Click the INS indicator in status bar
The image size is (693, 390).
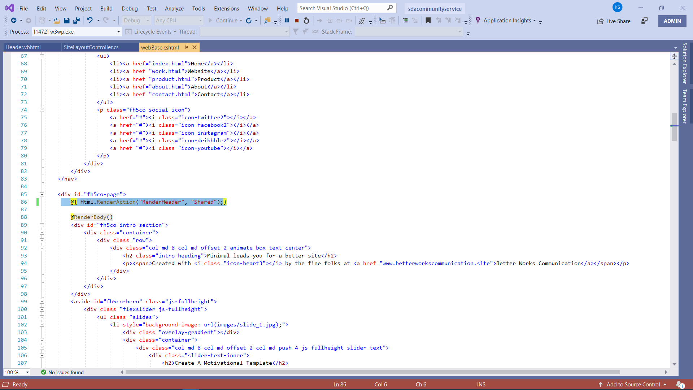481,385
